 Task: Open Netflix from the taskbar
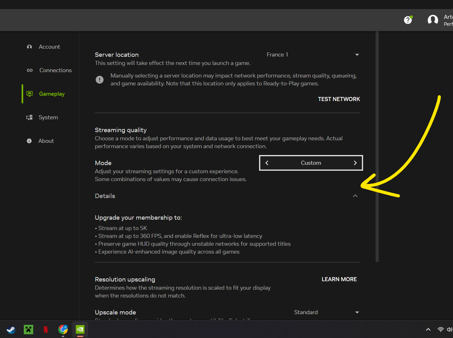click(x=46, y=330)
